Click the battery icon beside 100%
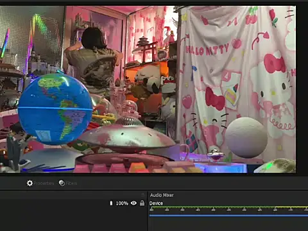The width and height of the screenshot is (308, 231). coord(111,203)
